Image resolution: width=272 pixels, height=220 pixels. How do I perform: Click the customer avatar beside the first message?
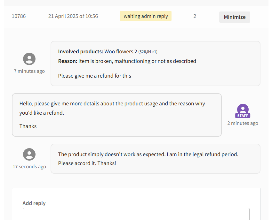click(29, 59)
